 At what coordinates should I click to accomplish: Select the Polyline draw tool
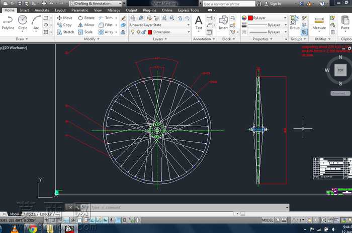click(x=8, y=23)
